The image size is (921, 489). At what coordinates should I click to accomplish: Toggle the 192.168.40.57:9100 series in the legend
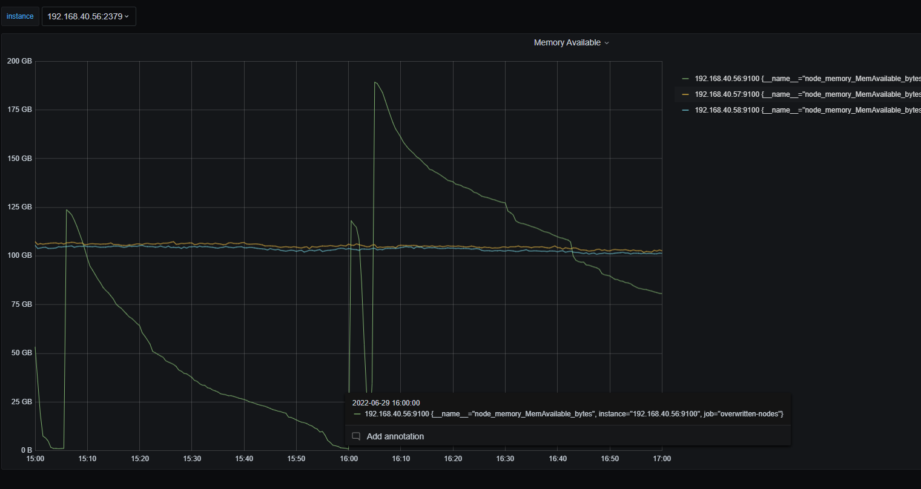point(808,94)
